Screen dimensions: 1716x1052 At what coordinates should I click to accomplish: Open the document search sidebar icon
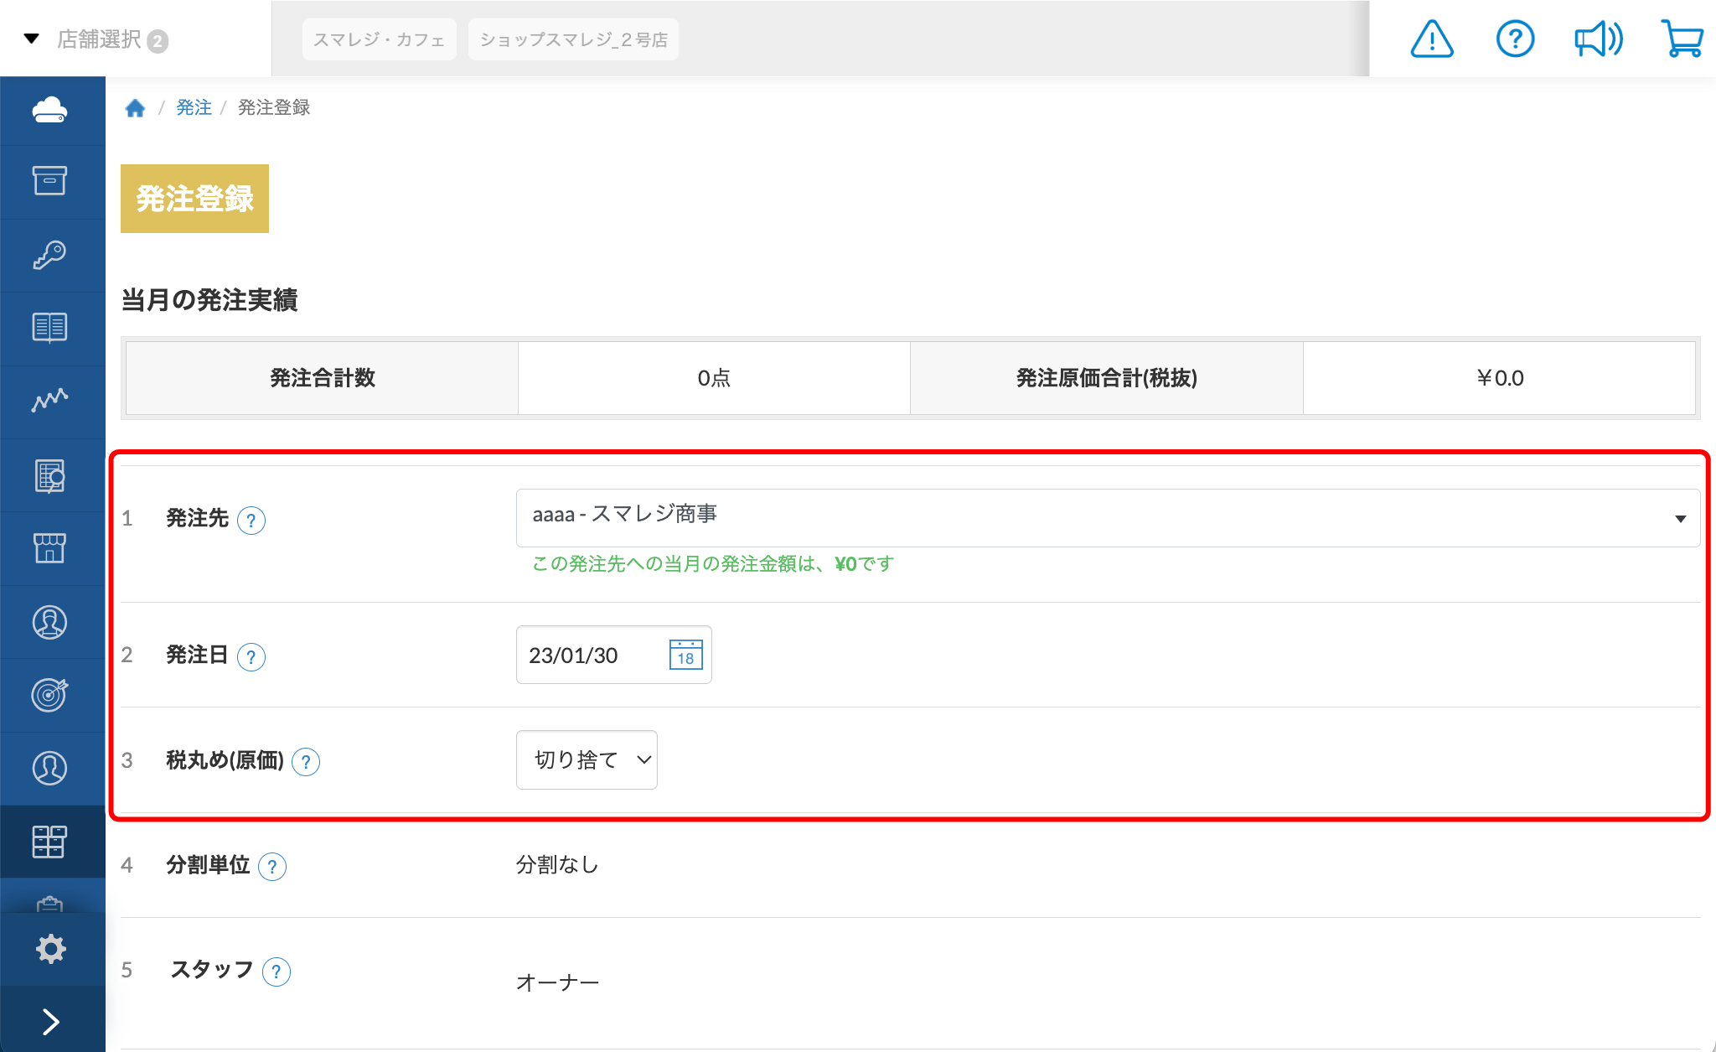point(50,475)
